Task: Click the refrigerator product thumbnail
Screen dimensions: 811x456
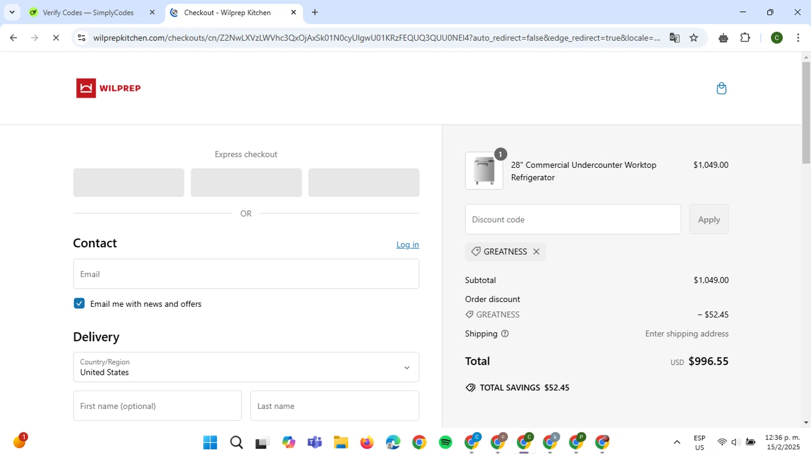Action: point(484,171)
